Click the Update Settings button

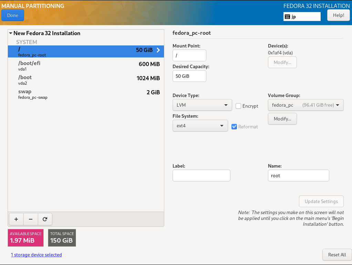321,201
